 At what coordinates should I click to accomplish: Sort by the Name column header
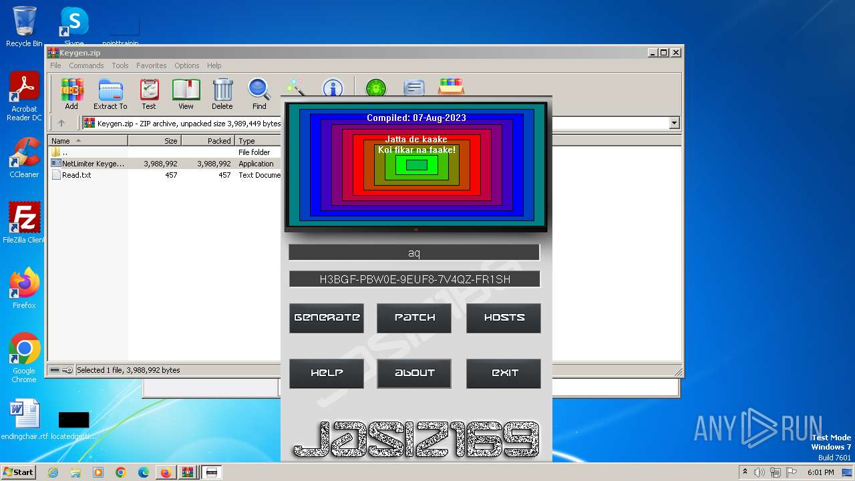click(x=88, y=141)
